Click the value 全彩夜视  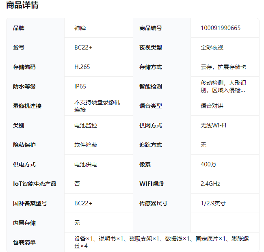coord(212,47)
